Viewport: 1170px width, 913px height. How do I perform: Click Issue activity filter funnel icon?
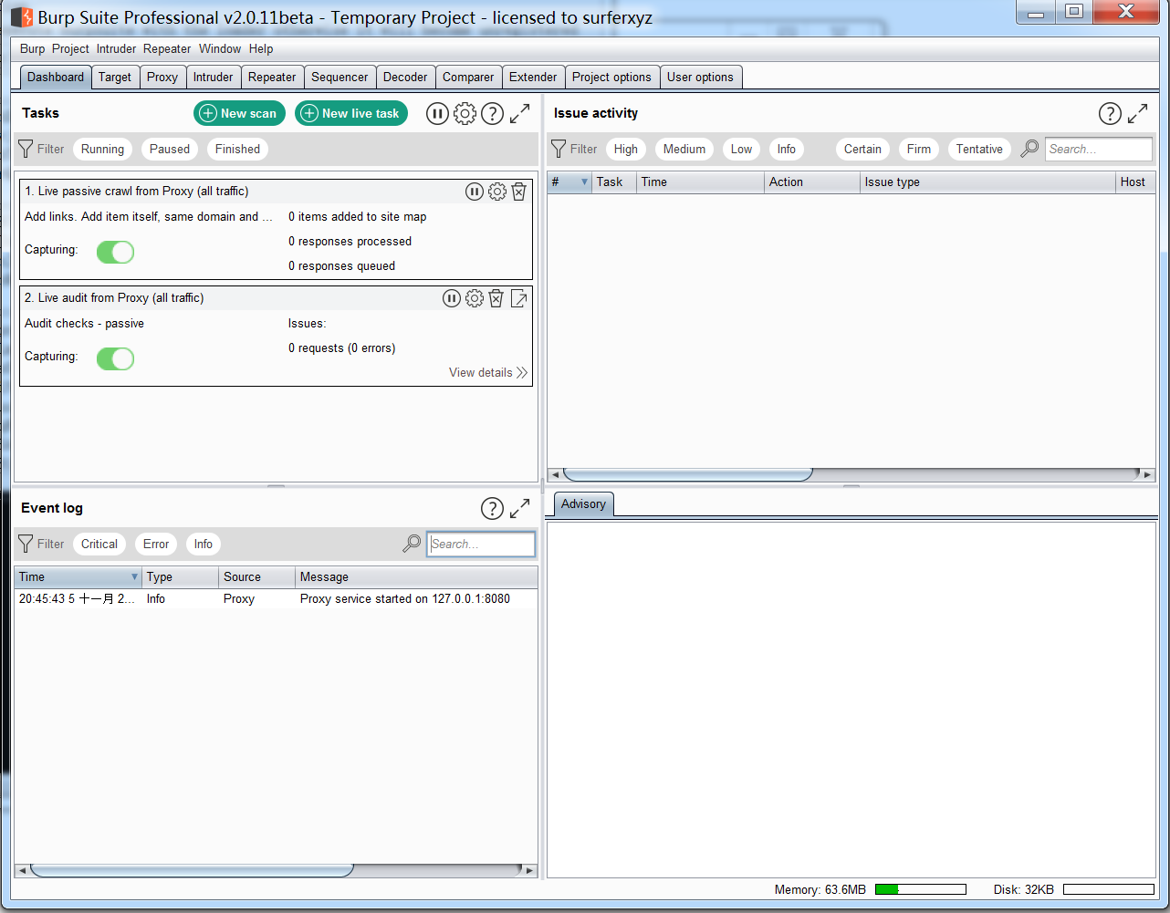pos(559,149)
